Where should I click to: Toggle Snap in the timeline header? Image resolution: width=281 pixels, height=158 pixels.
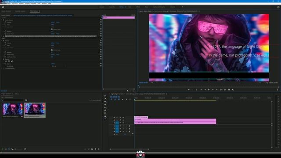115,99
